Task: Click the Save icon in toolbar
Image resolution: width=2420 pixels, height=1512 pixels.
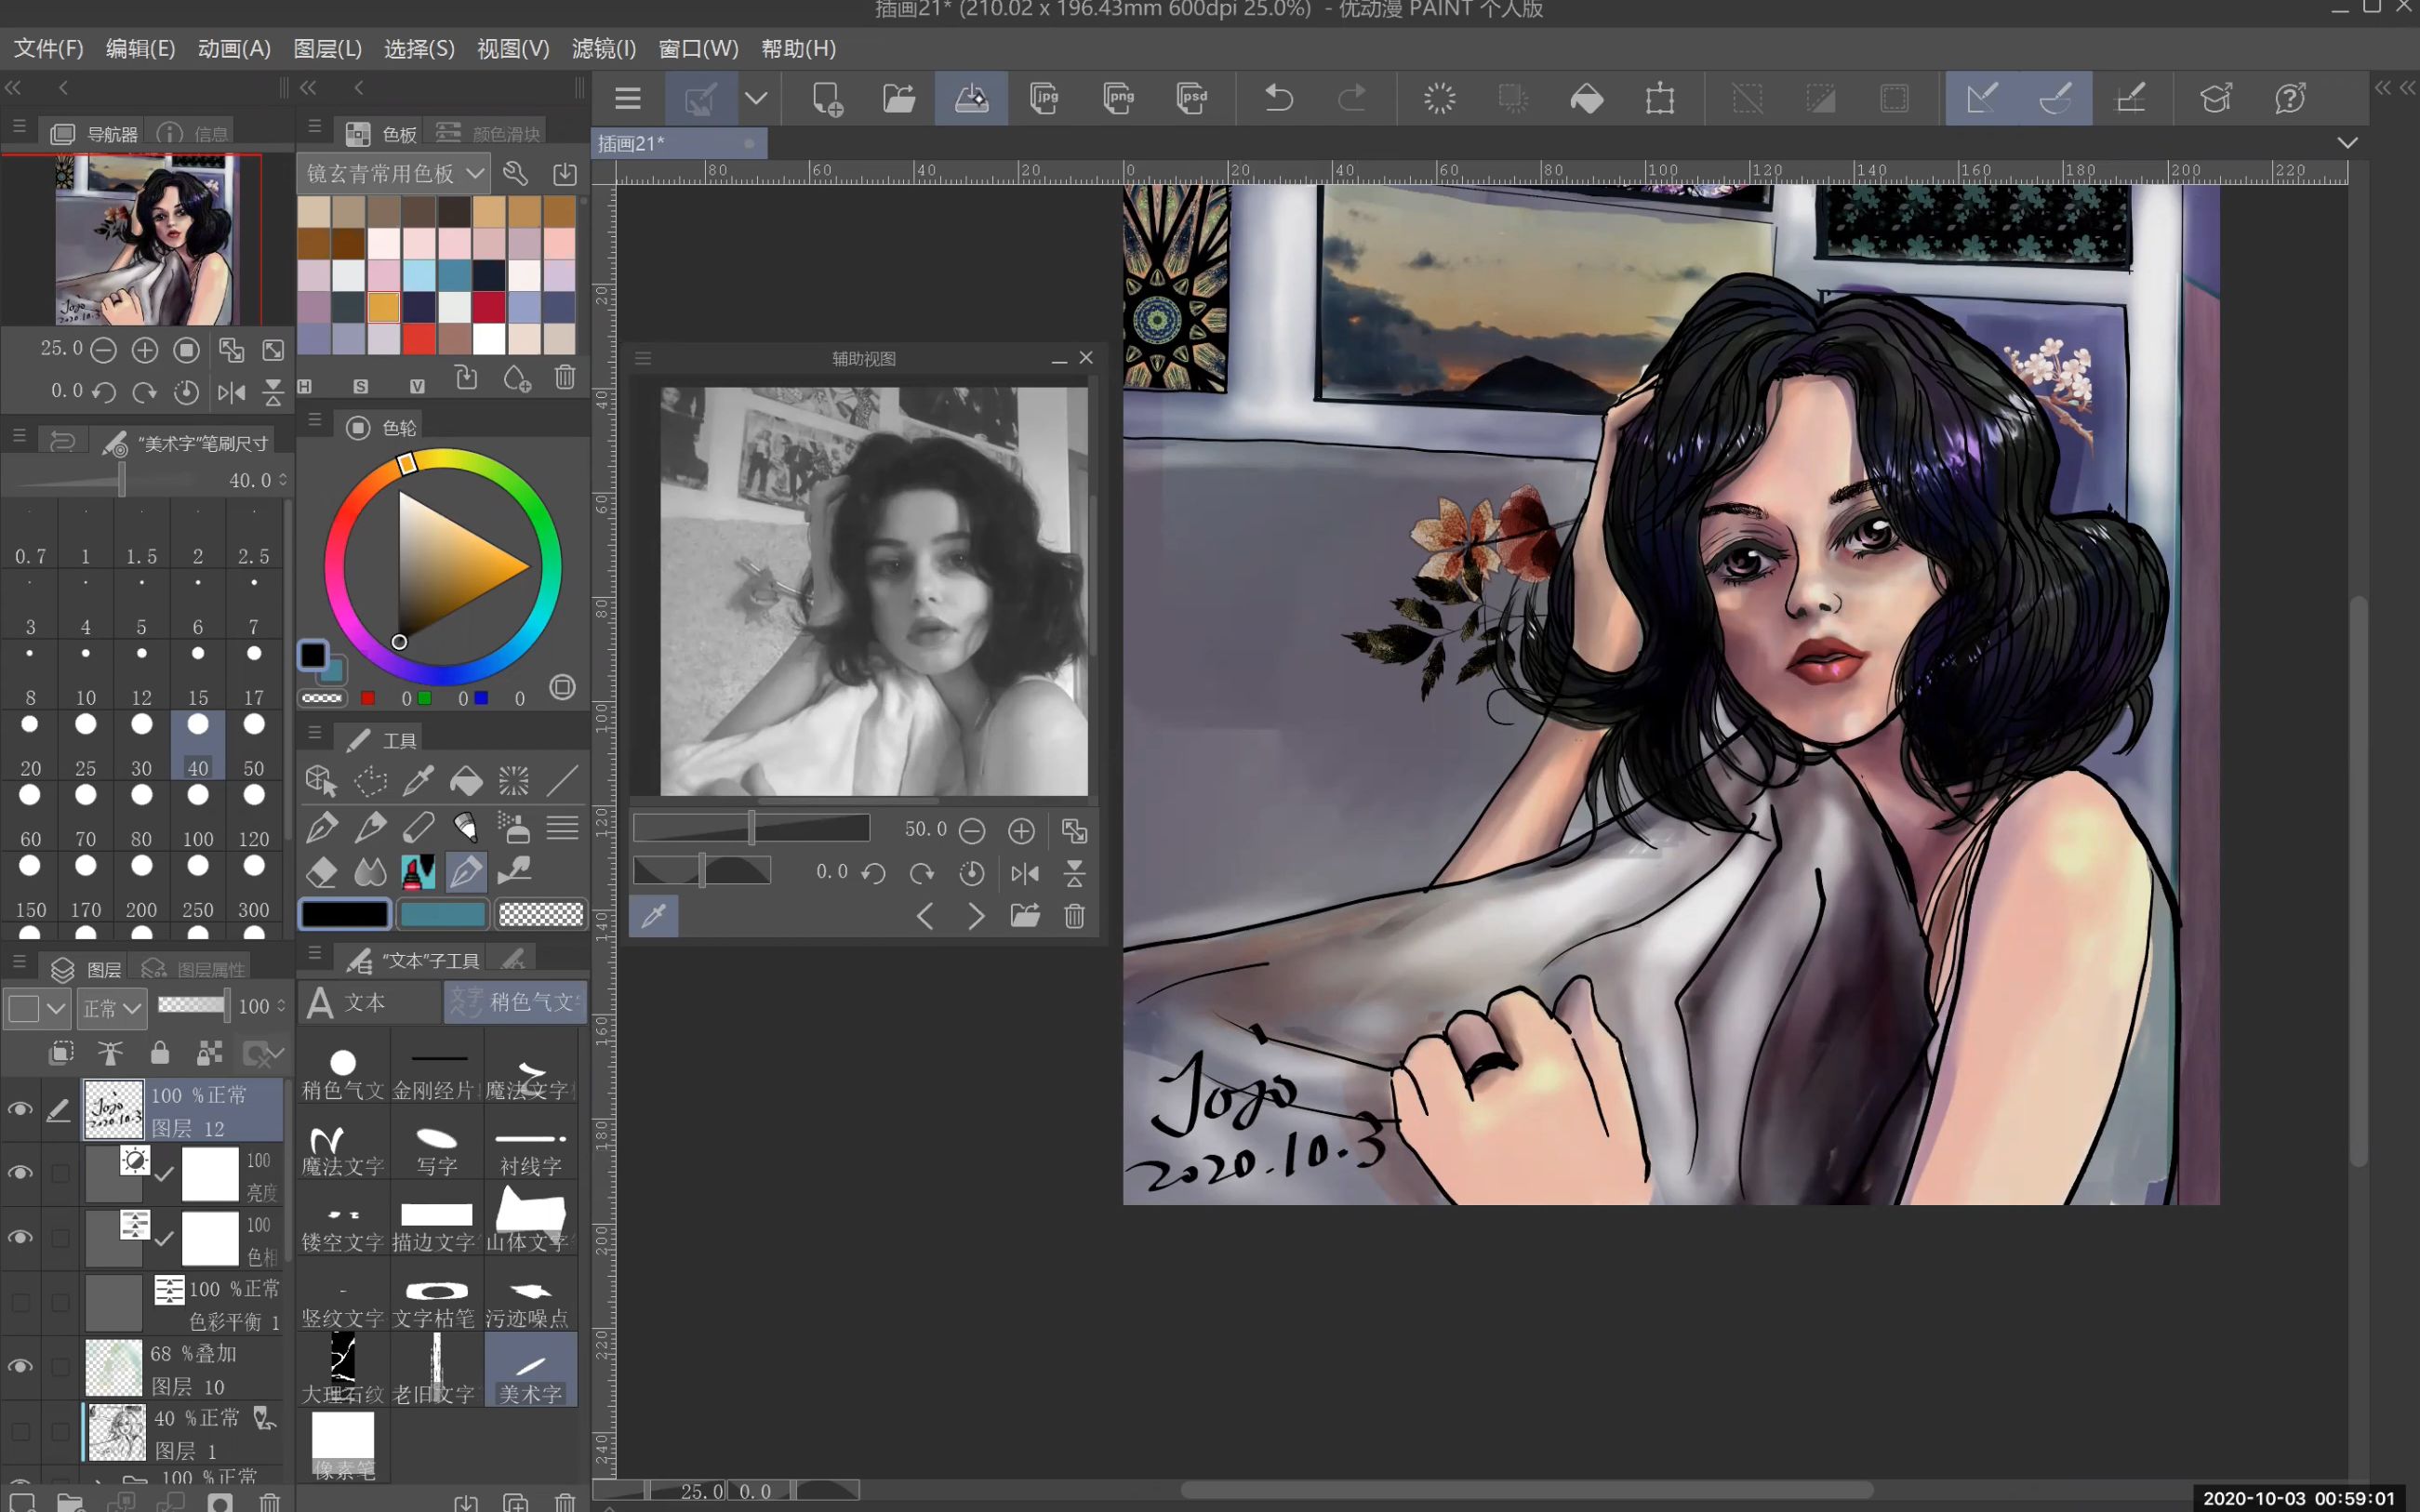Action: (x=971, y=98)
